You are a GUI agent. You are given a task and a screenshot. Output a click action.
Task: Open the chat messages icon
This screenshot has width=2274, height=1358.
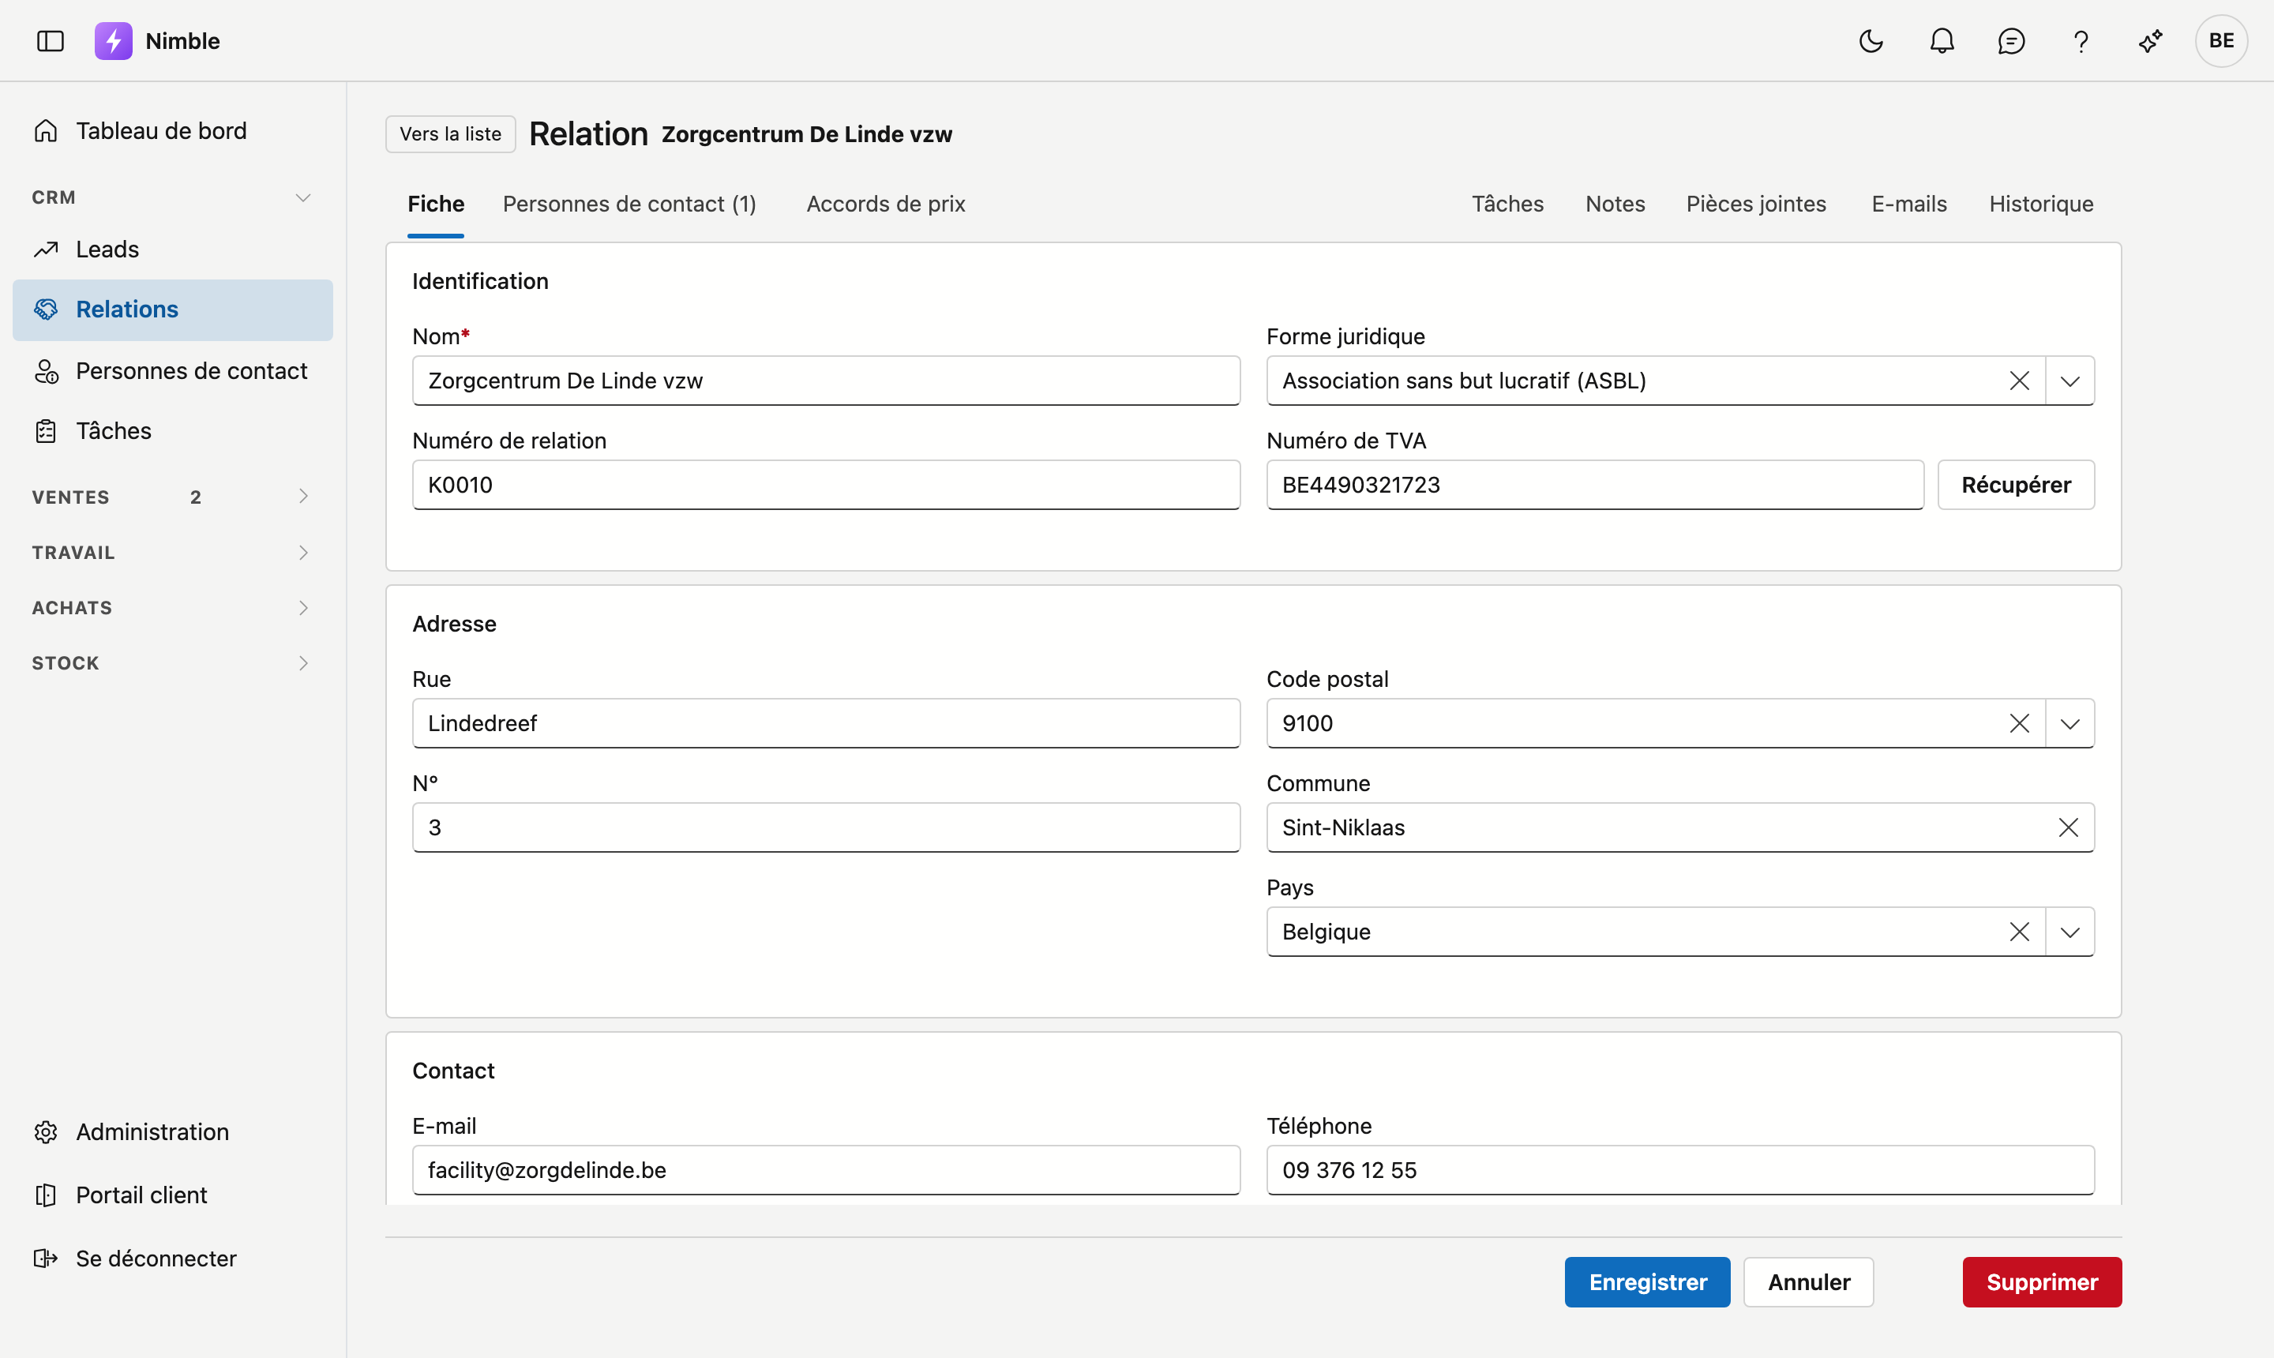tap(2011, 41)
